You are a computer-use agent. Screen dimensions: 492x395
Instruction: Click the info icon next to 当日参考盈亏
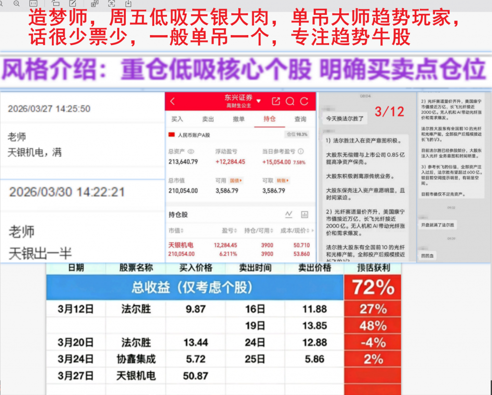pos(301,151)
